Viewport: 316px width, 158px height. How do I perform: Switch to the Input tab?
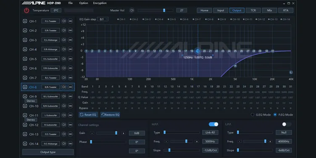pyautogui.click(x=221, y=11)
